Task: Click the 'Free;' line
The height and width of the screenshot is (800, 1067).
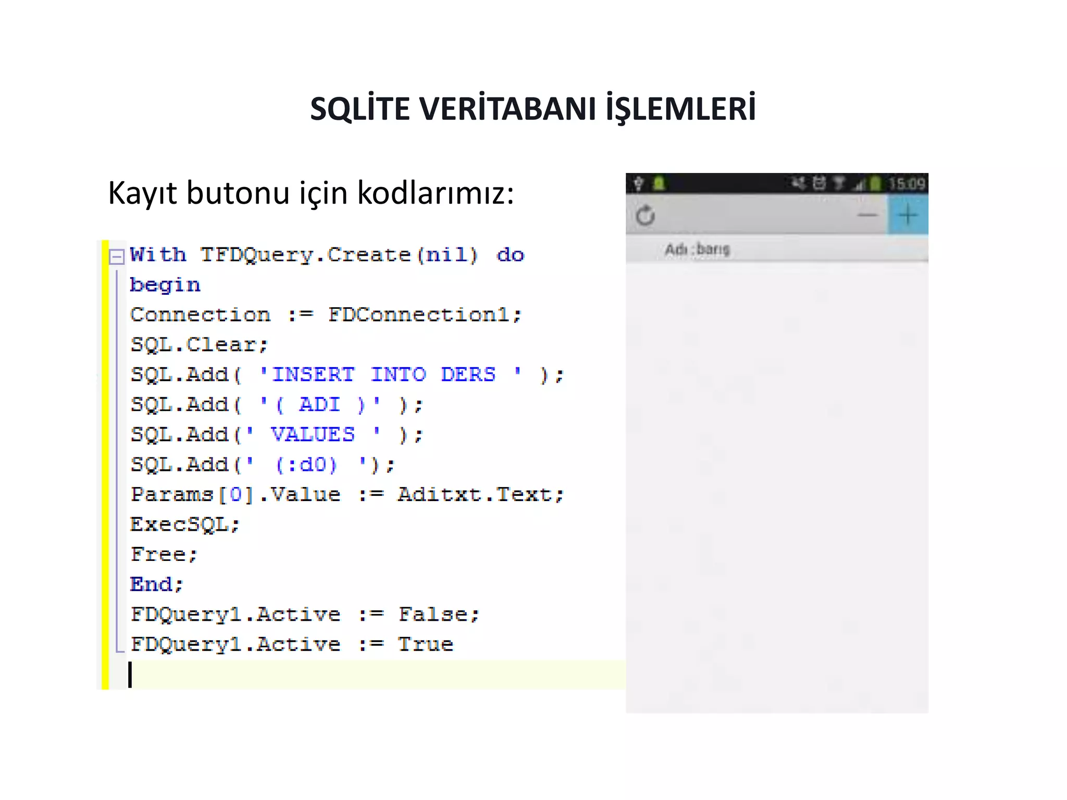Action: click(x=164, y=554)
